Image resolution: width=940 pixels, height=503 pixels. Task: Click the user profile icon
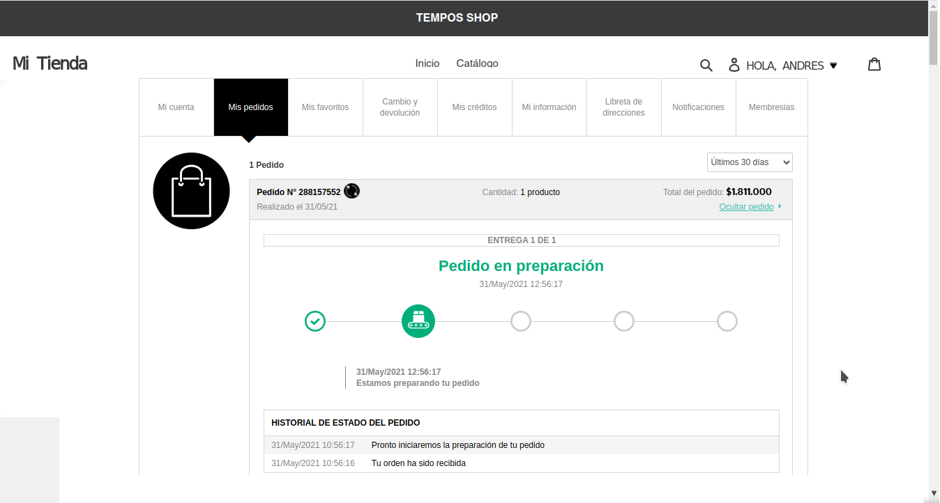pyautogui.click(x=734, y=65)
